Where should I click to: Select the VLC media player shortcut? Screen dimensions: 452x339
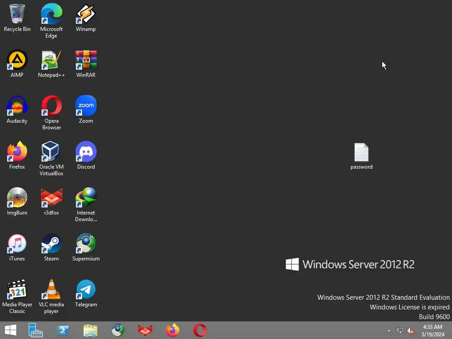pos(51,296)
